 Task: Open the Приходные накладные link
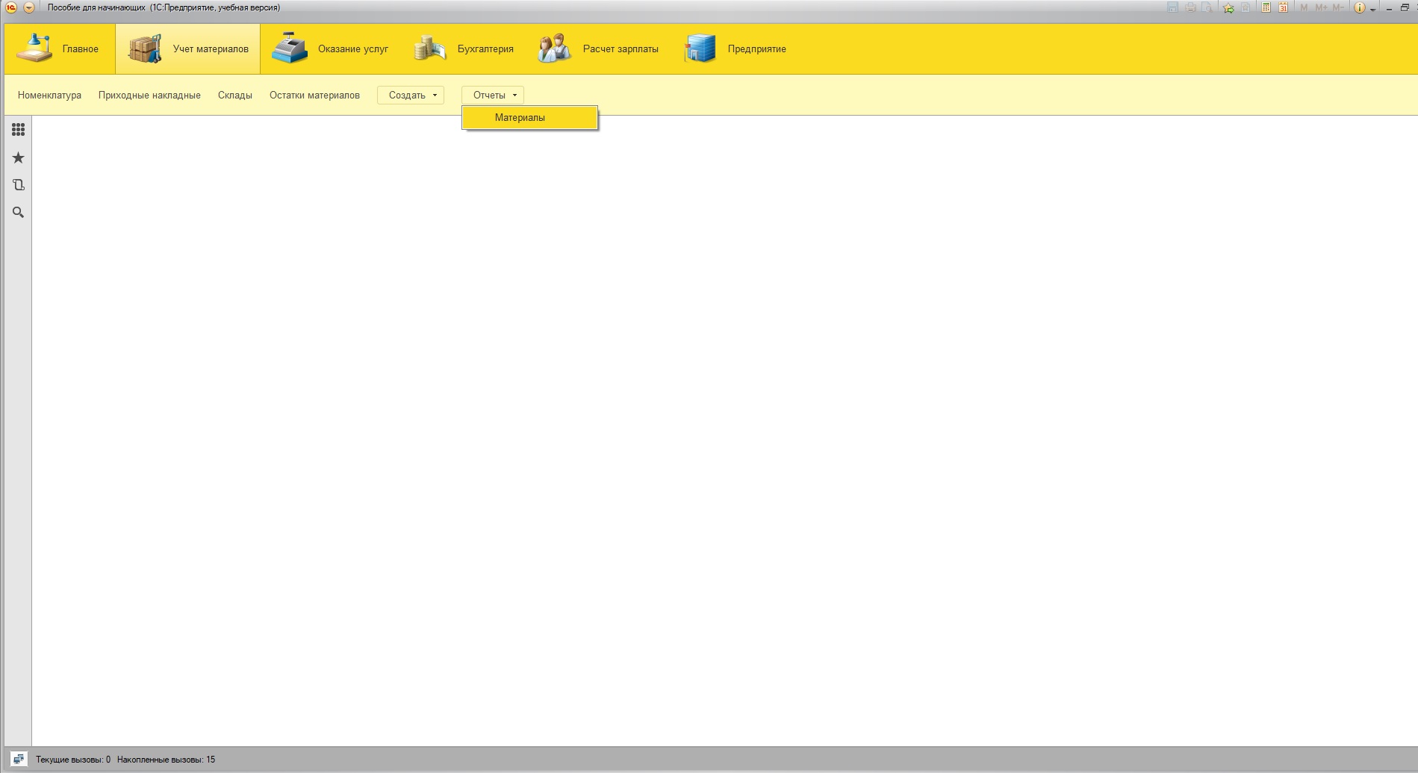149,95
